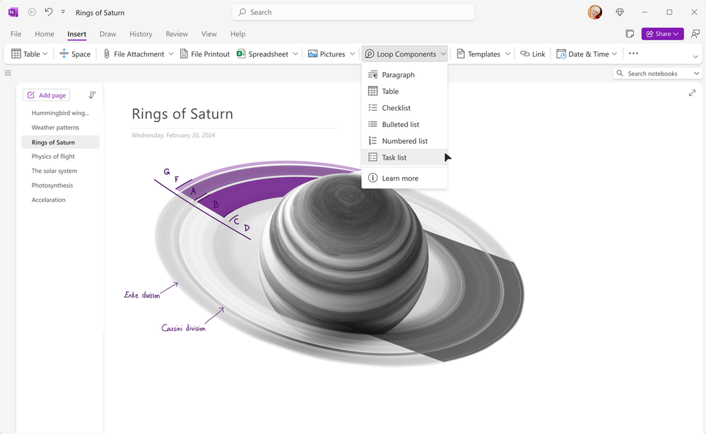Open the History tab
This screenshot has width=706, height=434.
pyautogui.click(x=141, y=34)
